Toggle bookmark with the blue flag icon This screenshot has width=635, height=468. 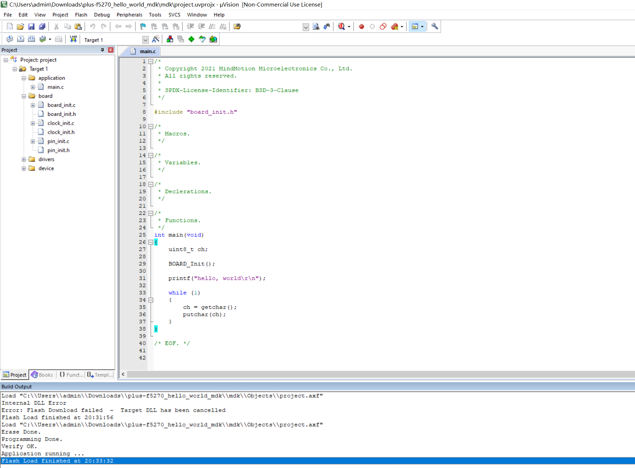(143, 26)
